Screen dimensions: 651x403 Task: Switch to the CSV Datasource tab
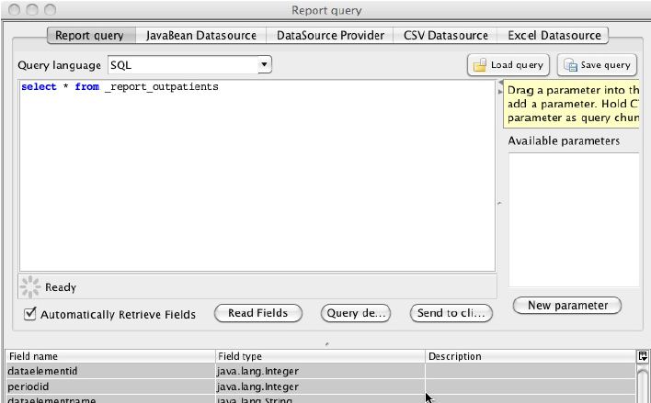(x=446, y=36)
